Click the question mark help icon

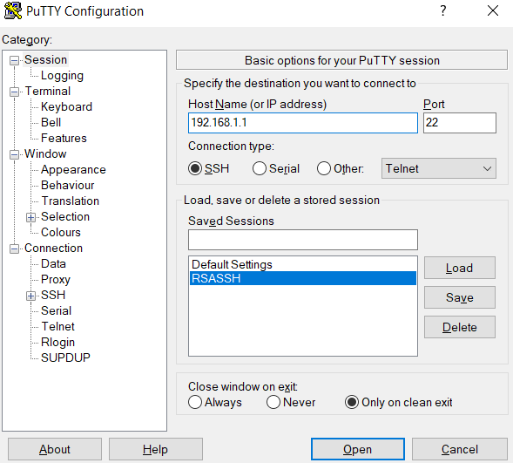[442, 10]
